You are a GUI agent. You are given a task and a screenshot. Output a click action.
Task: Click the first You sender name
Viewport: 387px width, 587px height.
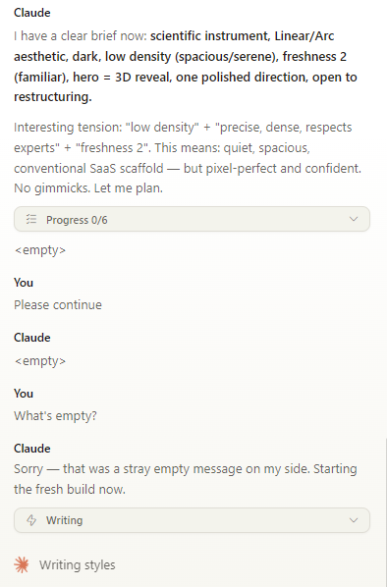click(24, 283)
